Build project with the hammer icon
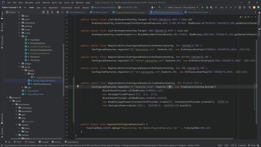 (x=159, y=7)
